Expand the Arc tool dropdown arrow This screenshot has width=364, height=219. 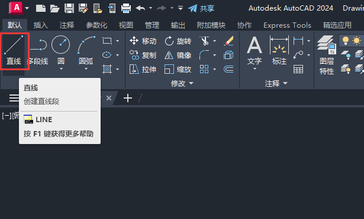pos(86,68)
